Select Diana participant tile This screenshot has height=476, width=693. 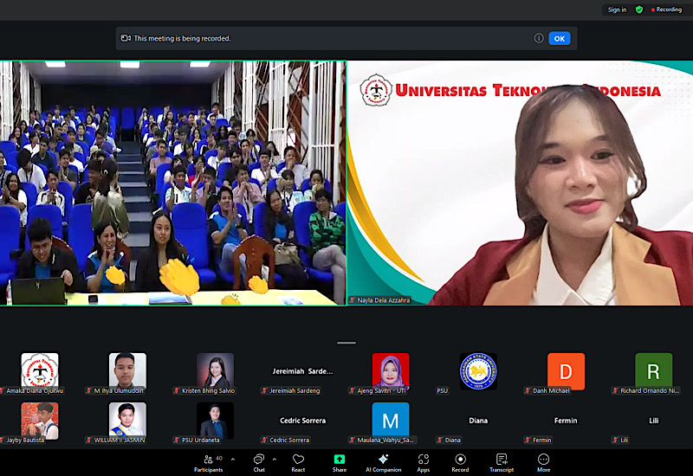coord(478,422)
